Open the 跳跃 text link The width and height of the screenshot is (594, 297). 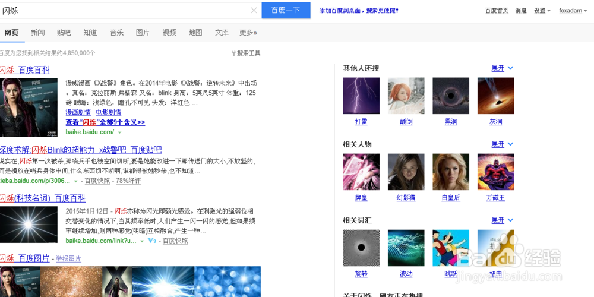451,274
